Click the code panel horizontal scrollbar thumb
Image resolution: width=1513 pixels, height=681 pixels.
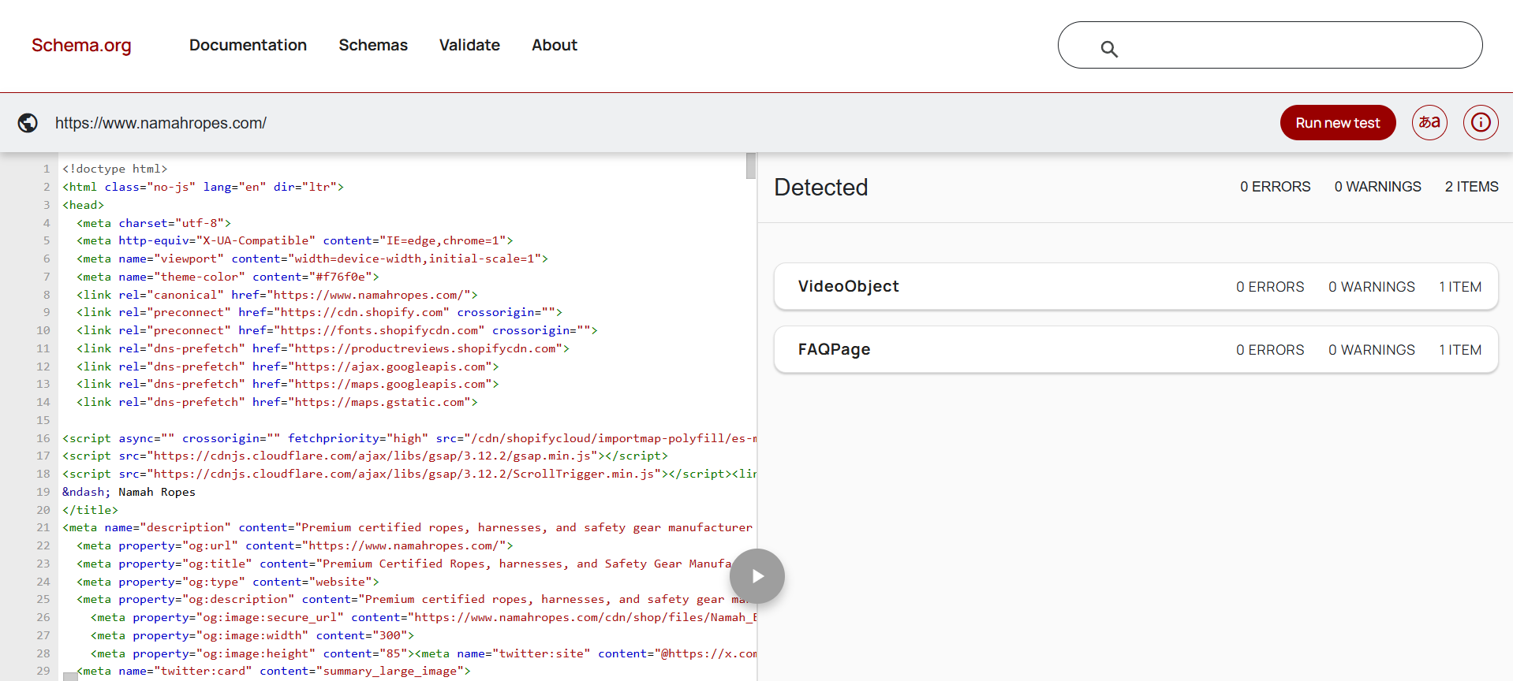[x=70, y=676]
